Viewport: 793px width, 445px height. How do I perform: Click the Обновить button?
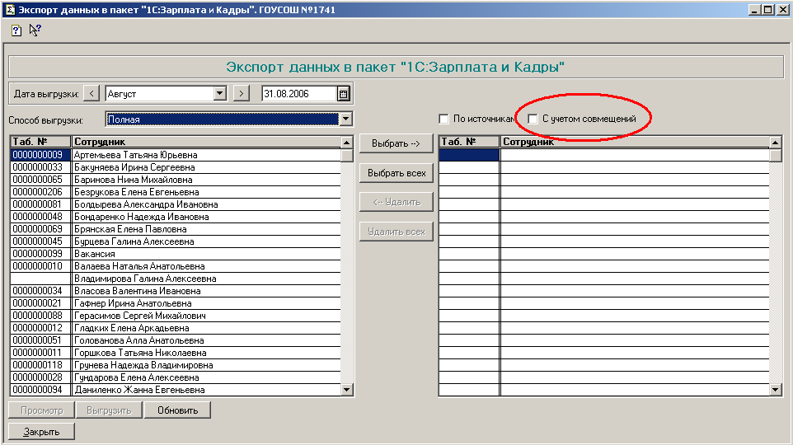(x=177, y=410)
